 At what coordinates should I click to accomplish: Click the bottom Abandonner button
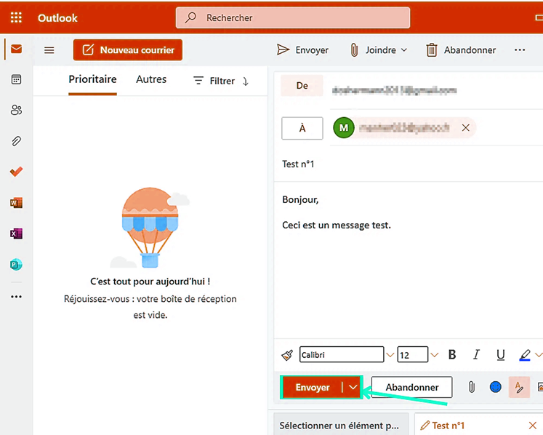coord(411,387)
